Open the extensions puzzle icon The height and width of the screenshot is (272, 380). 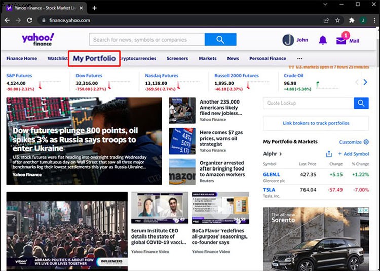pyautogui.click(x=352, y=20)
